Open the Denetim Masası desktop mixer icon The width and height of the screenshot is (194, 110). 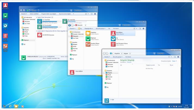click(x=5, y=46)
